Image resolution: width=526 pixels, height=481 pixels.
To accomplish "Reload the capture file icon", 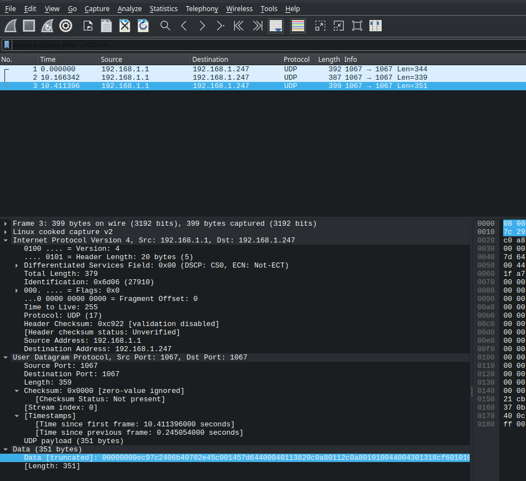I will 143,26.
